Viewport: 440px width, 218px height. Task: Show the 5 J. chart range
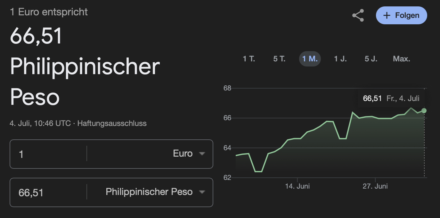click(x=371, y=59)
